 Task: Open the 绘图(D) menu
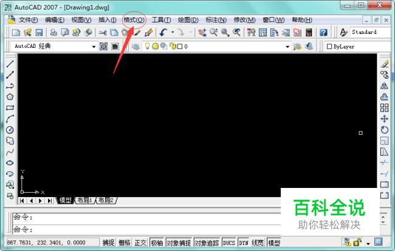click(x=188, y=20)
